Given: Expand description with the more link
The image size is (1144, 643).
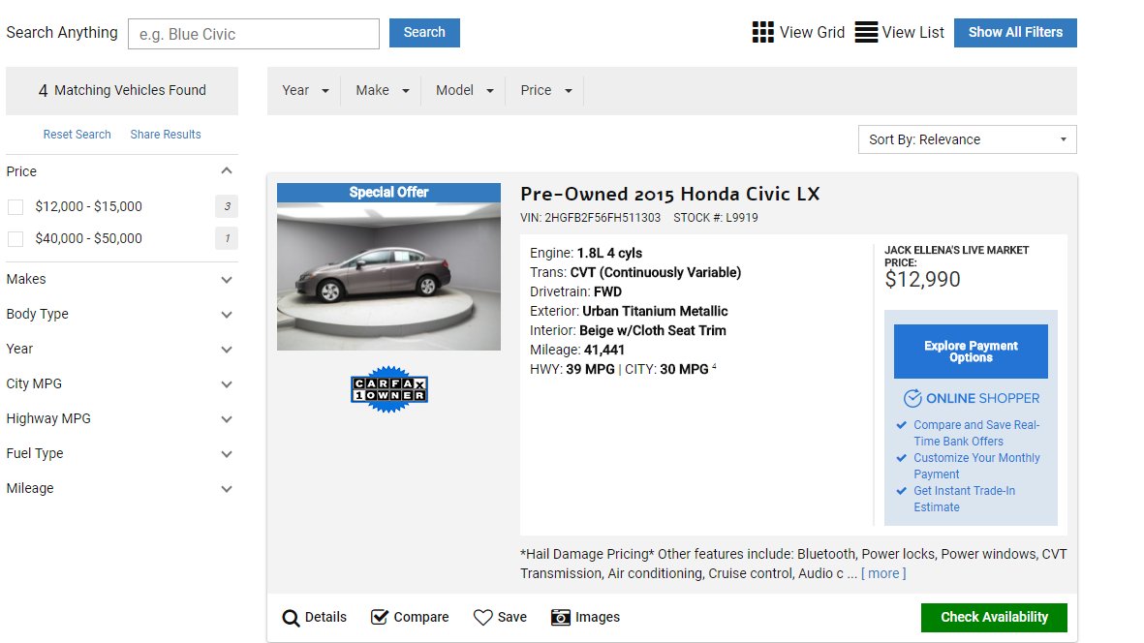Looking at the screenshot, I should coord(883,573).
